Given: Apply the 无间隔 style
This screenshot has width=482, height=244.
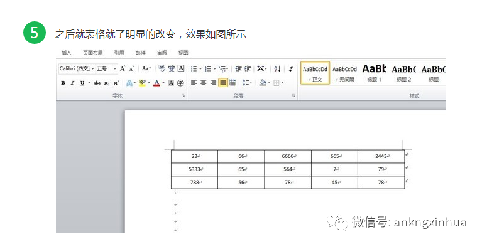Looking at the screenshot, I should point(344,73).
